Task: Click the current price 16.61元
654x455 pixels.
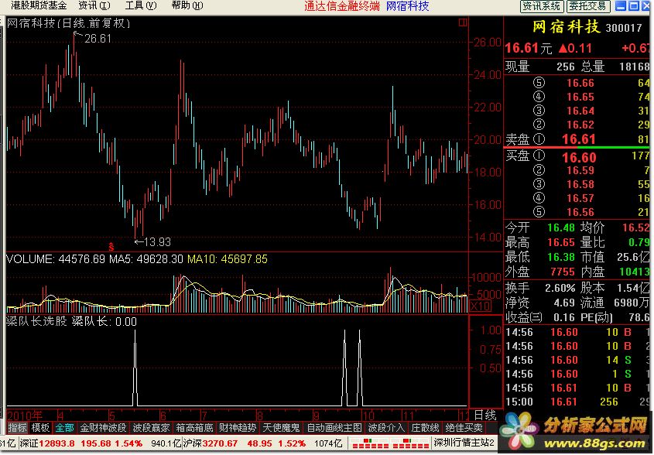Action: click(528, 48)
